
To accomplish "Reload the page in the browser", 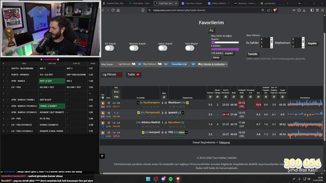I will [x=113, y=10].
